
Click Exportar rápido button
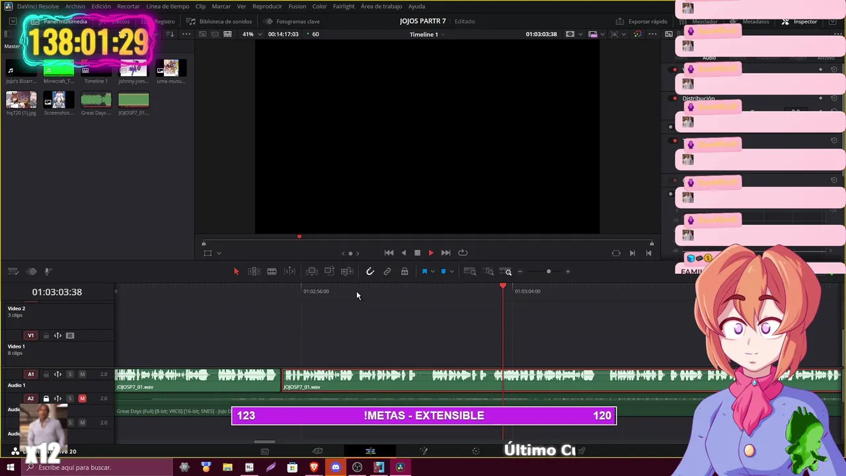tap(642, 21)
